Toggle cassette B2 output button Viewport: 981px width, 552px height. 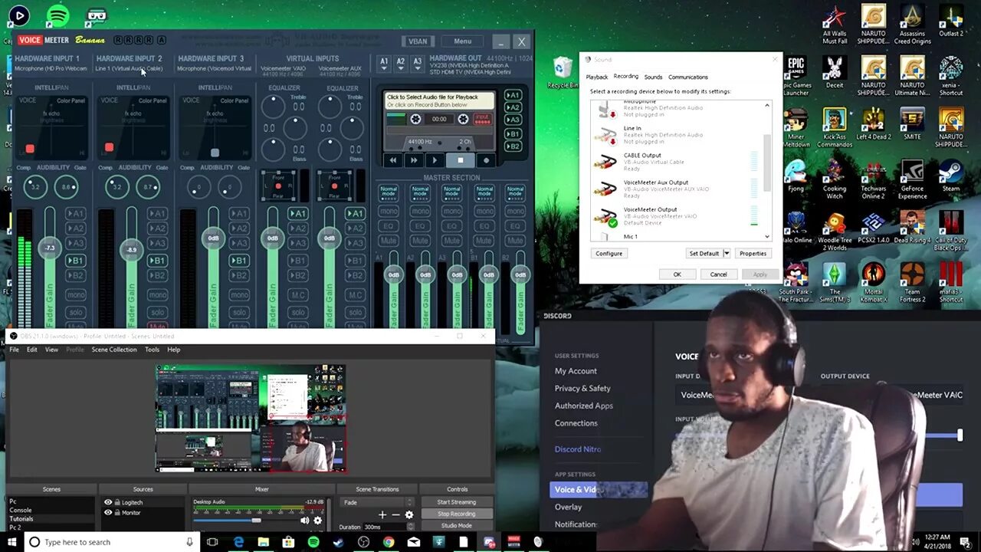(x=513, y=146)
